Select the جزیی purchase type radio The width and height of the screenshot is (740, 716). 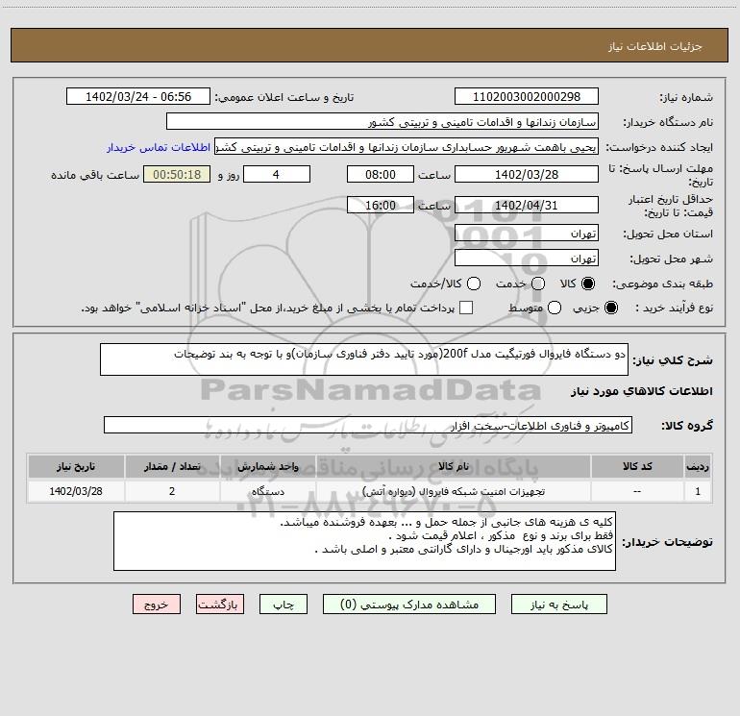(x=611, y=308)
